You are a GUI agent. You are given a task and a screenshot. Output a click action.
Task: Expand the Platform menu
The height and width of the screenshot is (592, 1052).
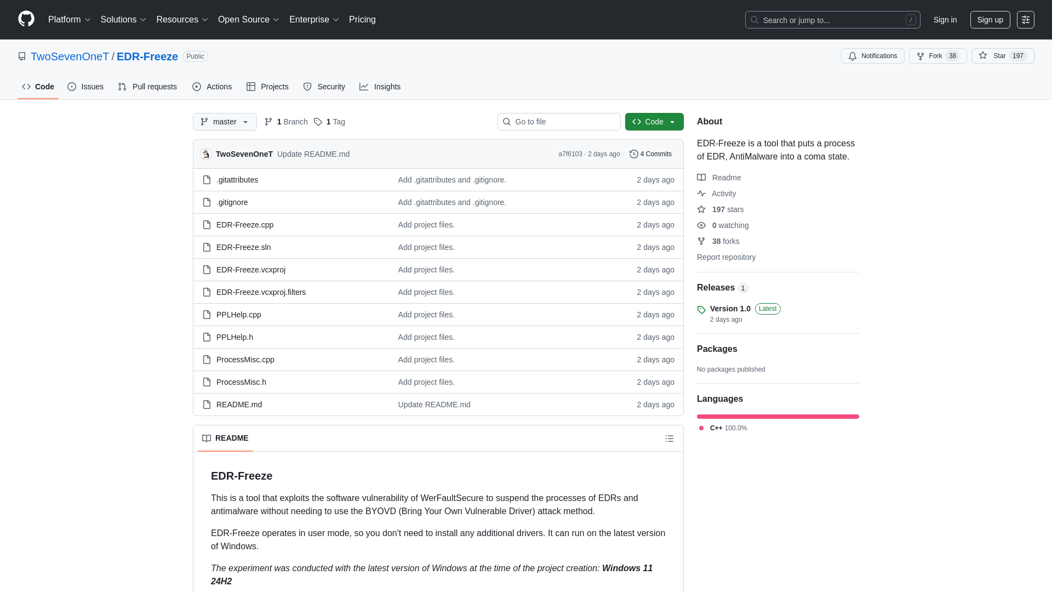pyautogui.click(x=70, y=20)
